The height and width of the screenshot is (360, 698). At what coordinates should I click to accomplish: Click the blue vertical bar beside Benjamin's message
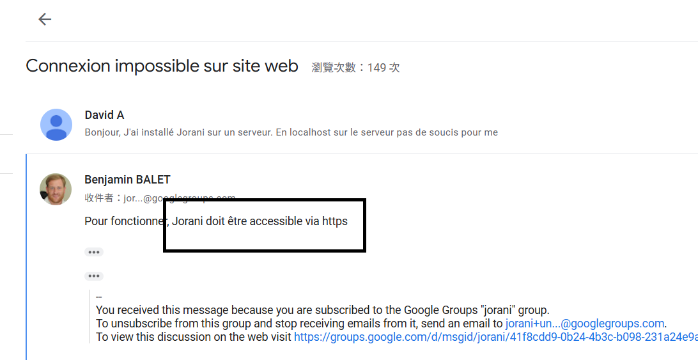(26, 256)
